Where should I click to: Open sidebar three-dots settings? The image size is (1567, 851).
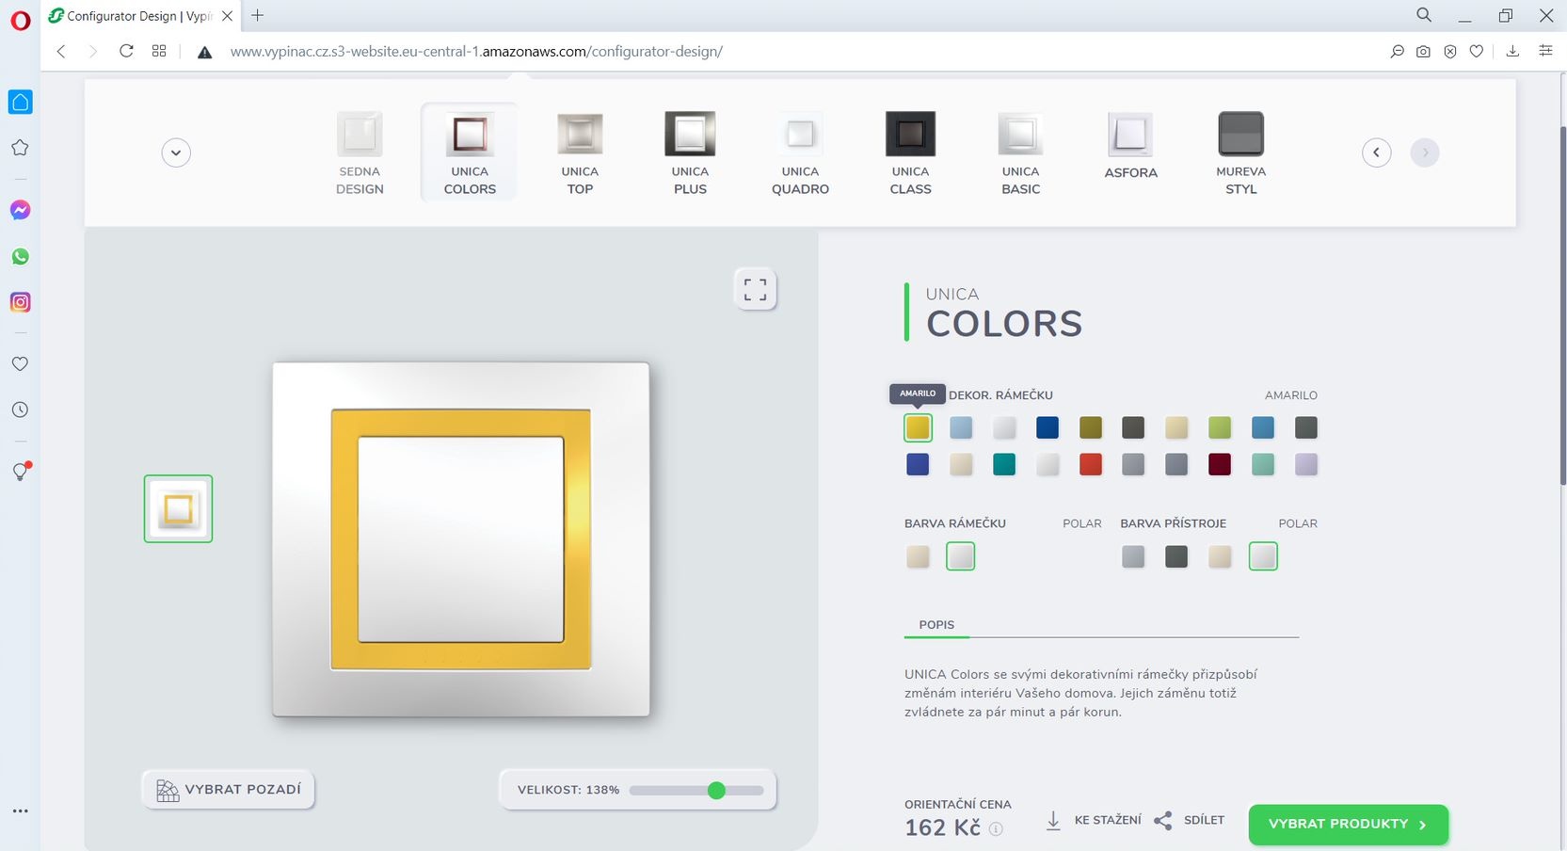point(20,811)
